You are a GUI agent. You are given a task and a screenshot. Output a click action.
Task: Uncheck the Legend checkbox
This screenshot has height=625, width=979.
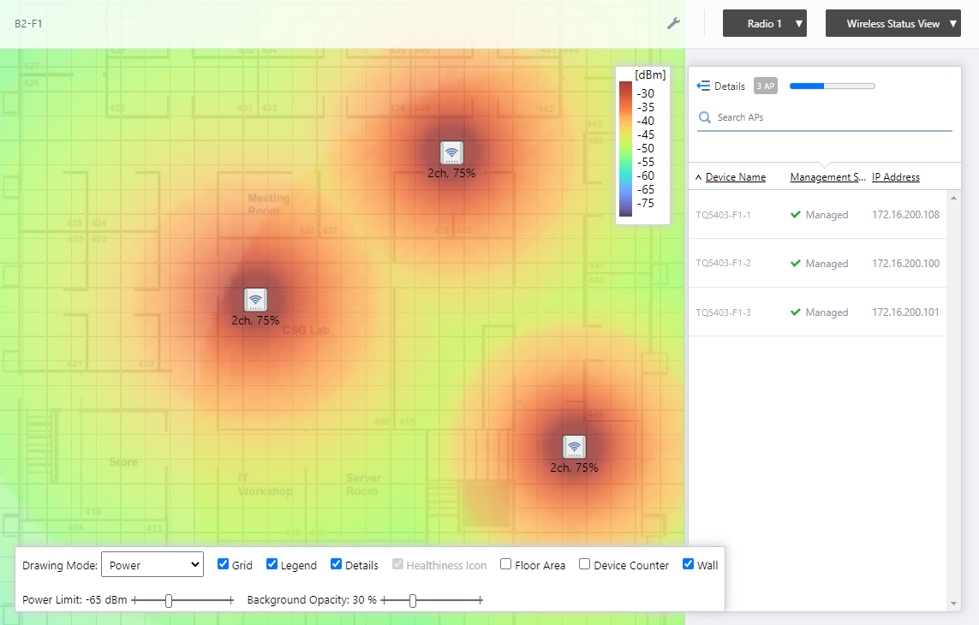[272, 564]
